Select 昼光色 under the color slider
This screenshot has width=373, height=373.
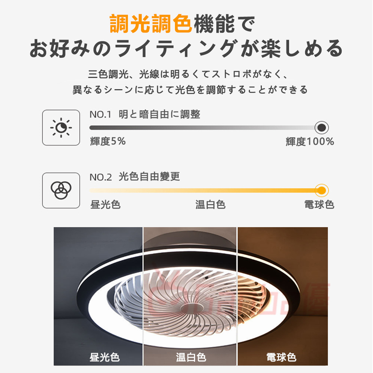(x=106, y=204)
